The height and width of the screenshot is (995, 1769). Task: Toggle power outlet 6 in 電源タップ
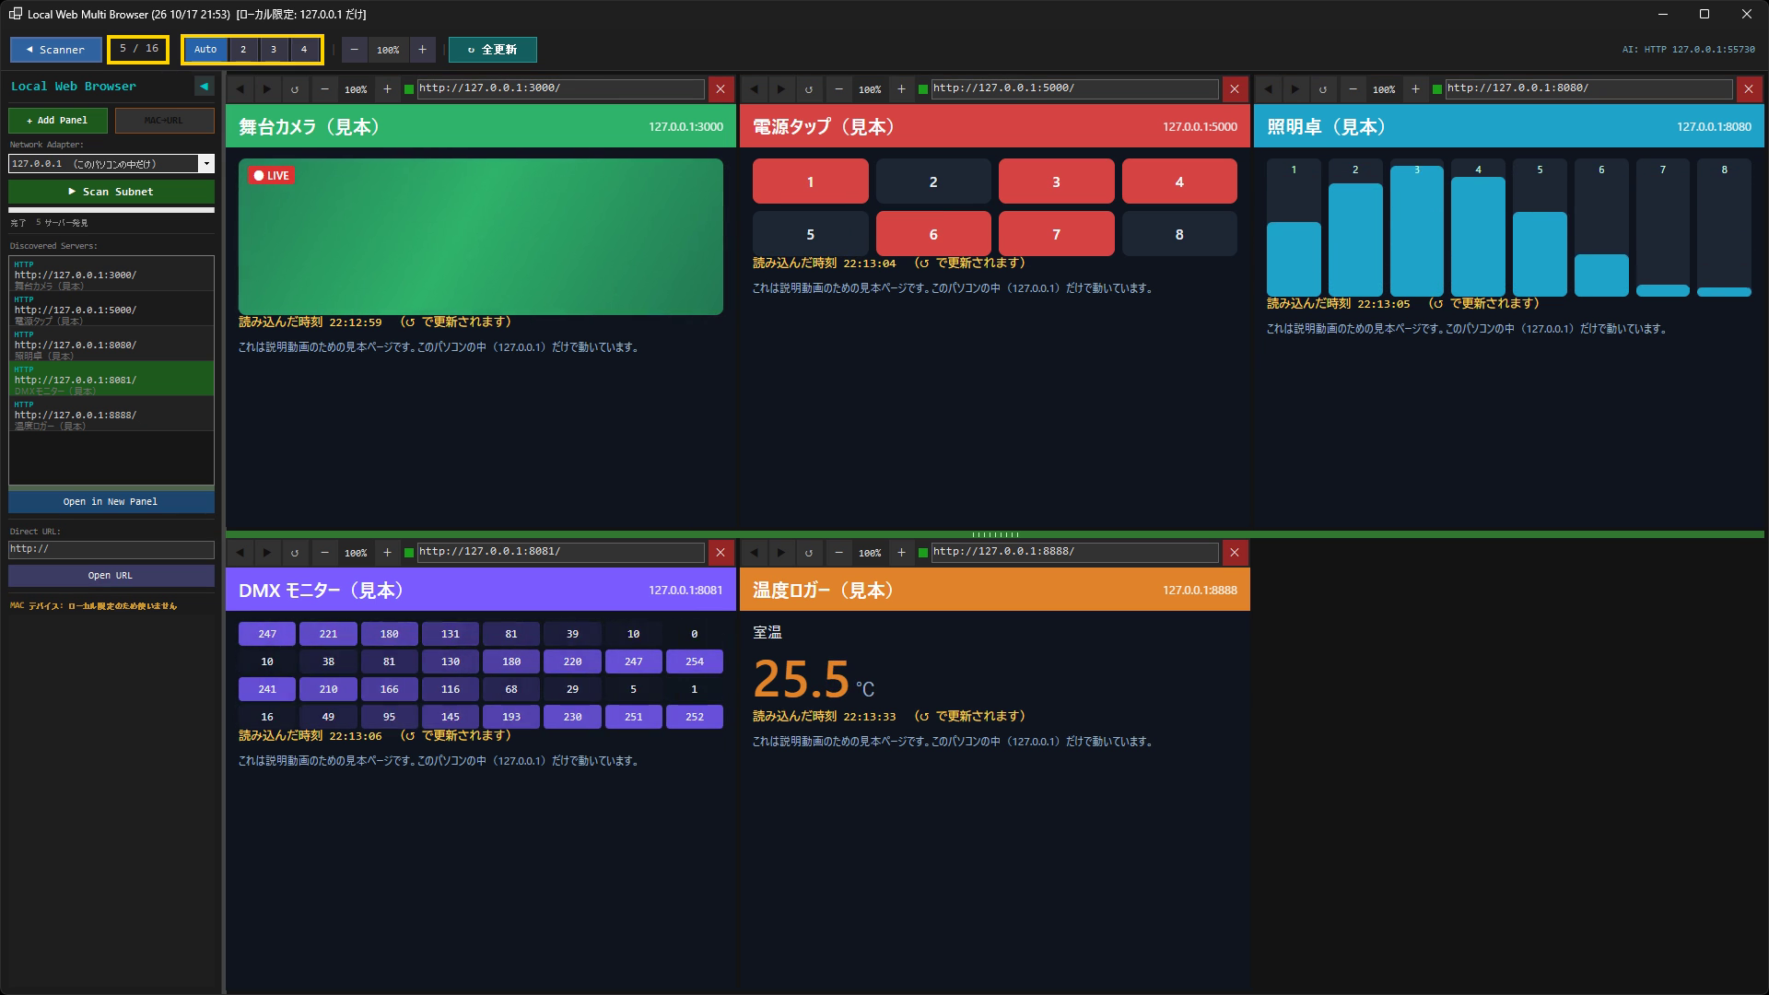point(933,234)
